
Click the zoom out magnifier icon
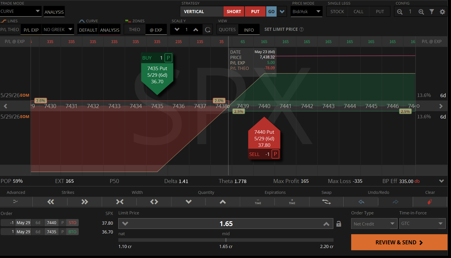(400, 12)
